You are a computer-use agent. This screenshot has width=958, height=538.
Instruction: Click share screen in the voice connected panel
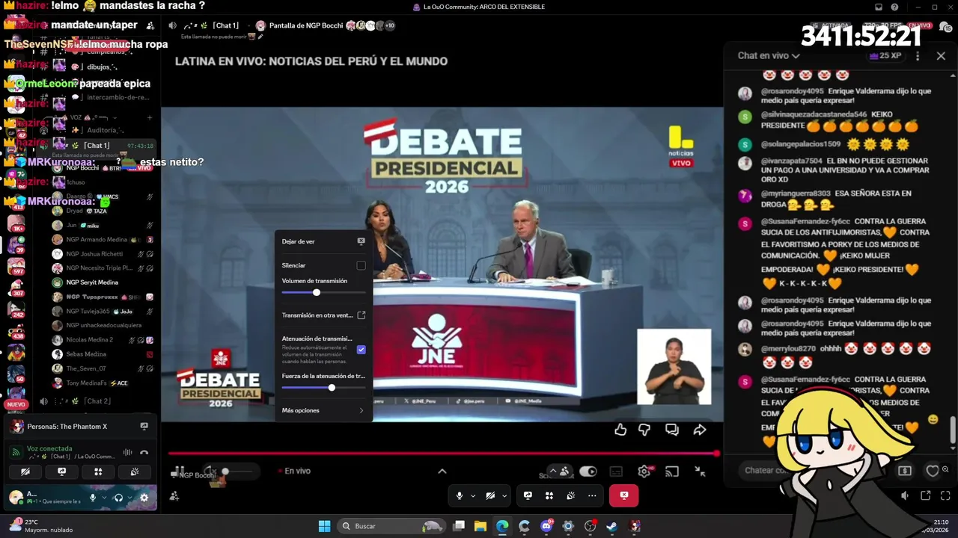tap(62, 471)
